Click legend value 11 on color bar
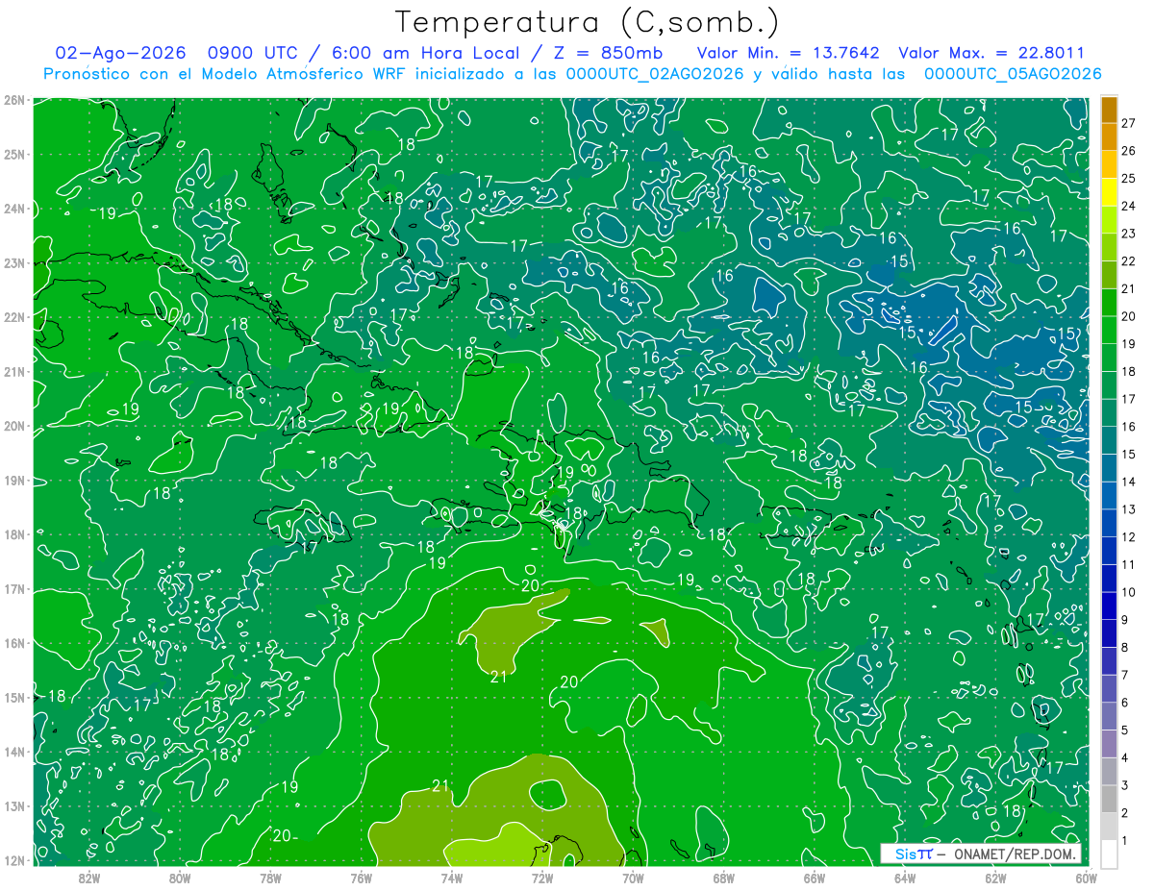 [x=1128, y=565]
